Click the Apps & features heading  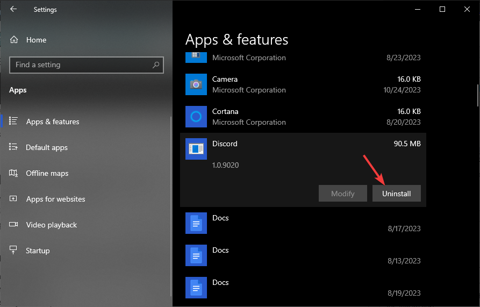pos(237,40)
